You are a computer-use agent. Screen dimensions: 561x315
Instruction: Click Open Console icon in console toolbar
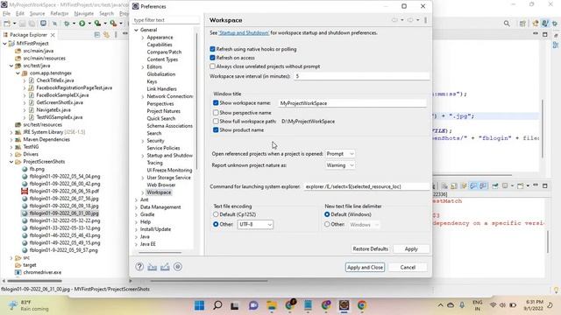click(520, 185)
